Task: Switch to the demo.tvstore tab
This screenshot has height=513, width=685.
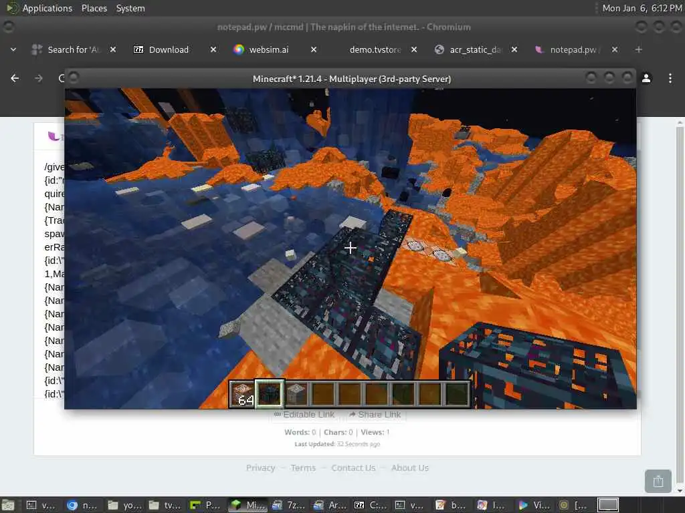Action: (x=375, y=49)
